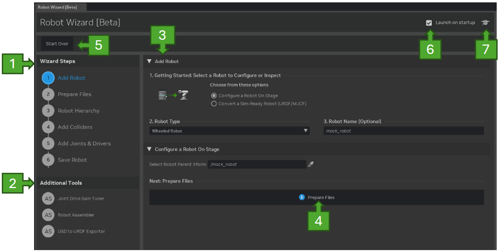Select step 6 Save Robot circle
This screenshot has height=252, width=499.
point(48,160)
